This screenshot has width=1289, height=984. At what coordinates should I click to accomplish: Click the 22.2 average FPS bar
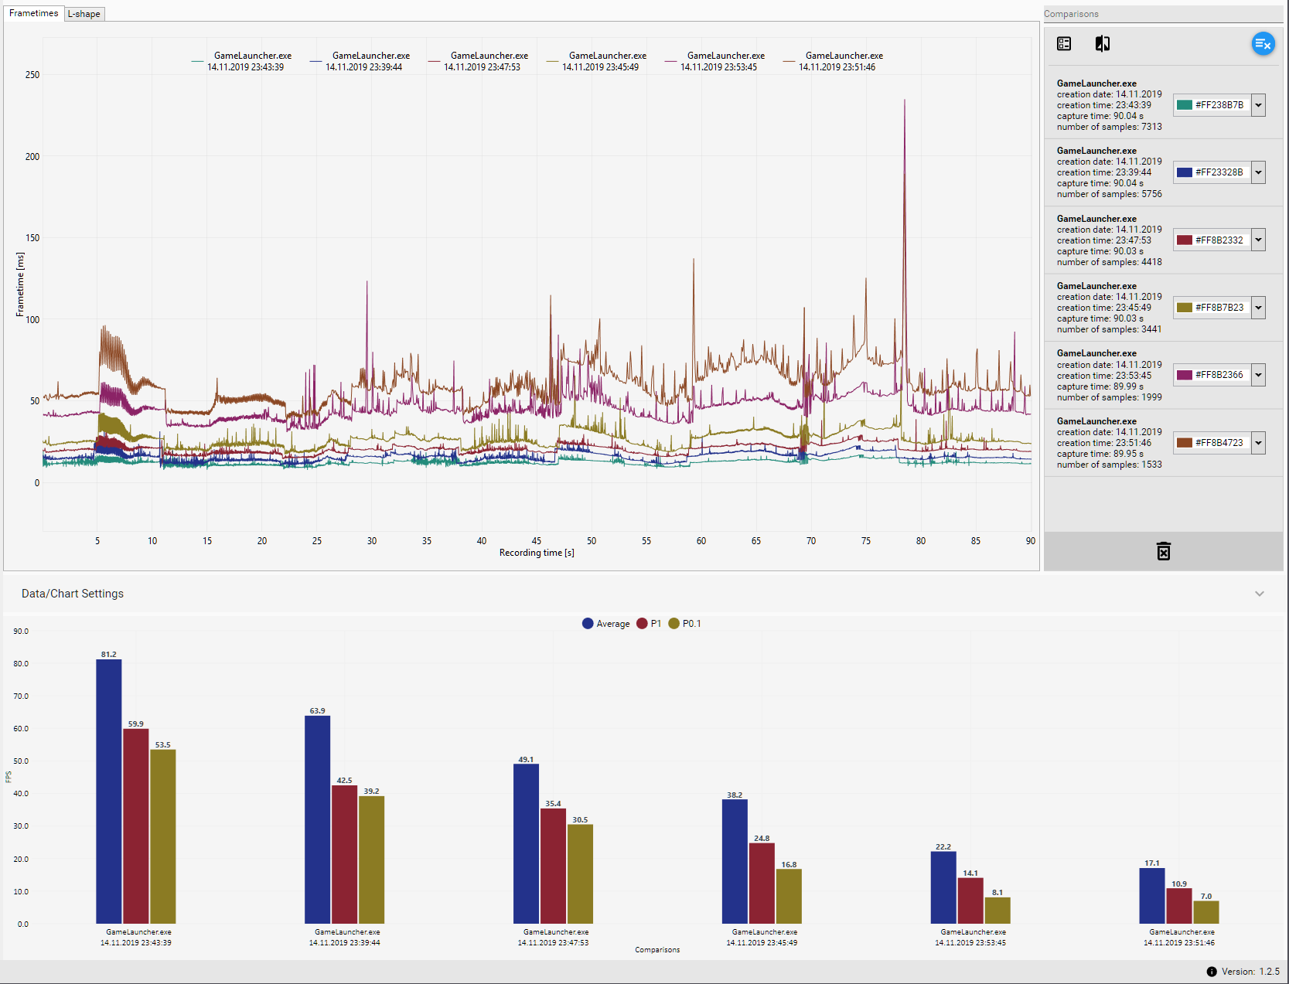coord(943,887)
